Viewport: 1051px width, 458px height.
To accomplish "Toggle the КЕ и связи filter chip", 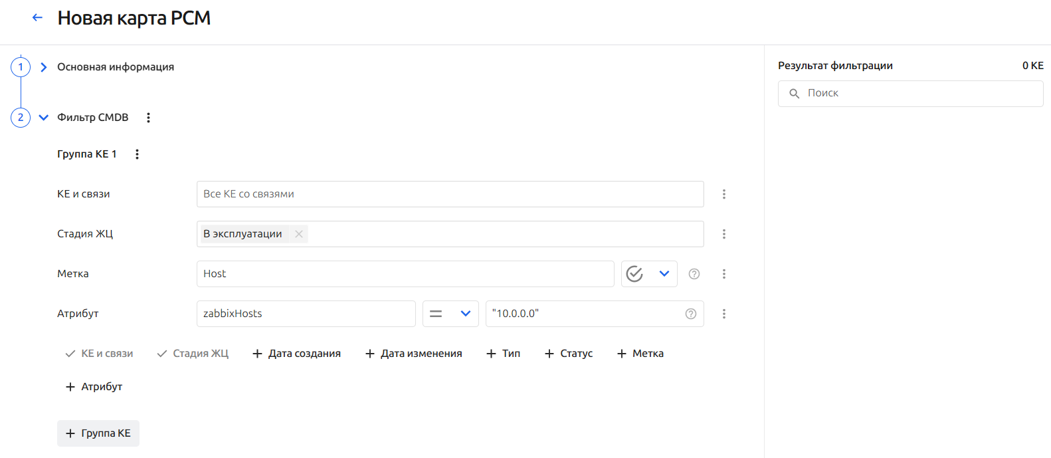I will (99, 354).
